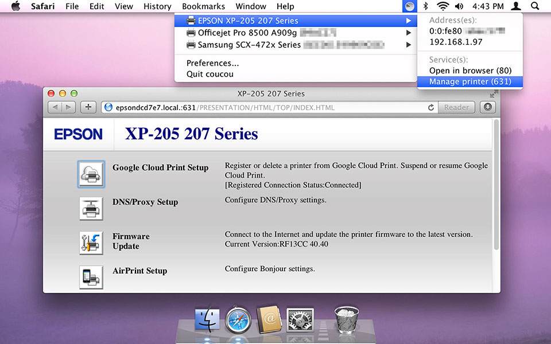Click the EPSON logo
The height and width of the screenshot is (344, 551).
[79, 134]
